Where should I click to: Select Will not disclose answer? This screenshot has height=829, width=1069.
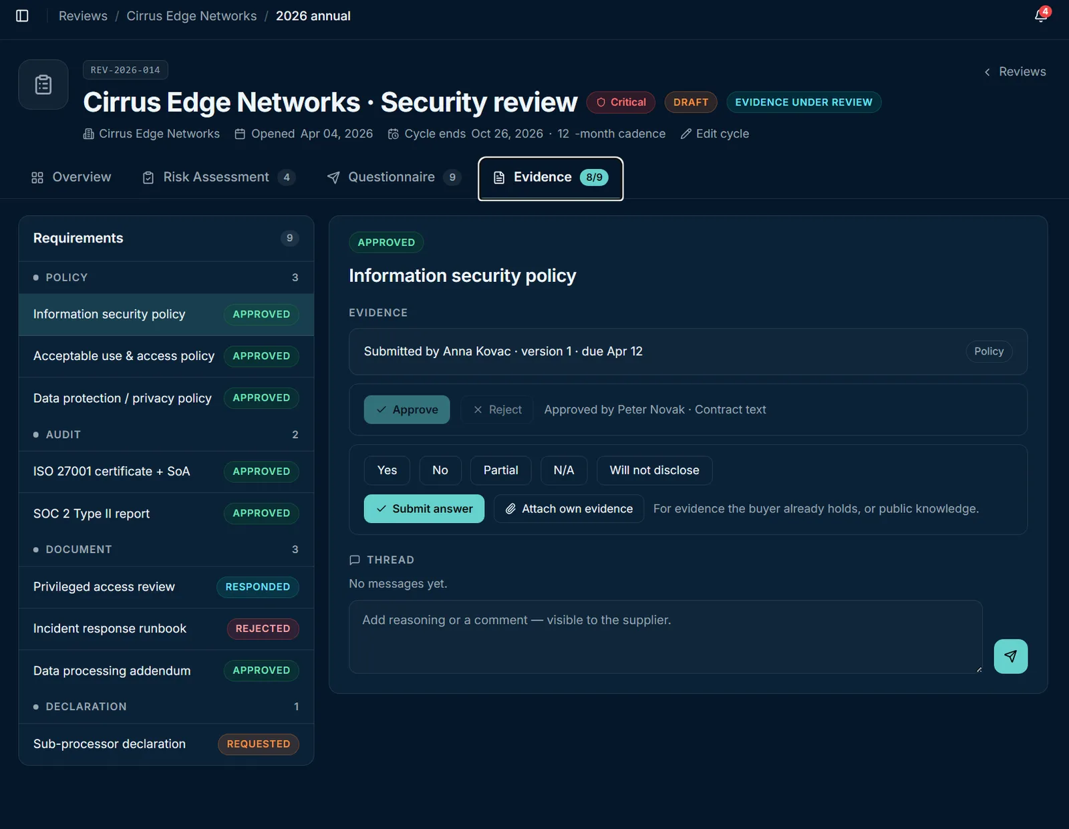[655, 470]
